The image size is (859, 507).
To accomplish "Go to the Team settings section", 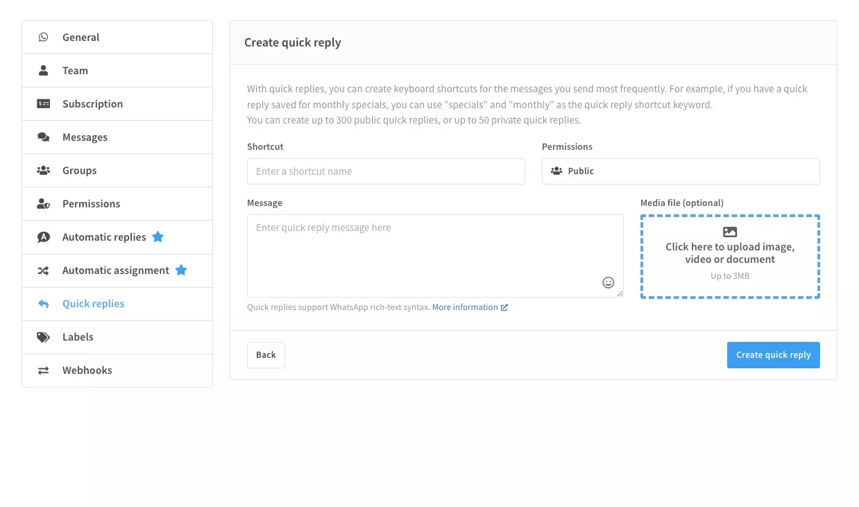I will tap(117, 71).
